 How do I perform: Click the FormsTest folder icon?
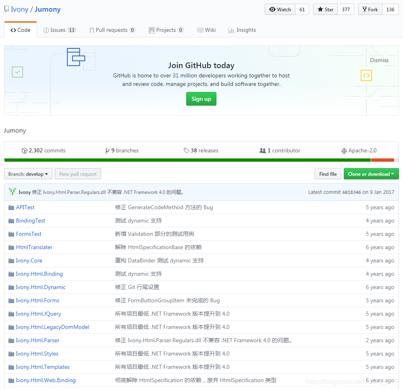point(11,234)
